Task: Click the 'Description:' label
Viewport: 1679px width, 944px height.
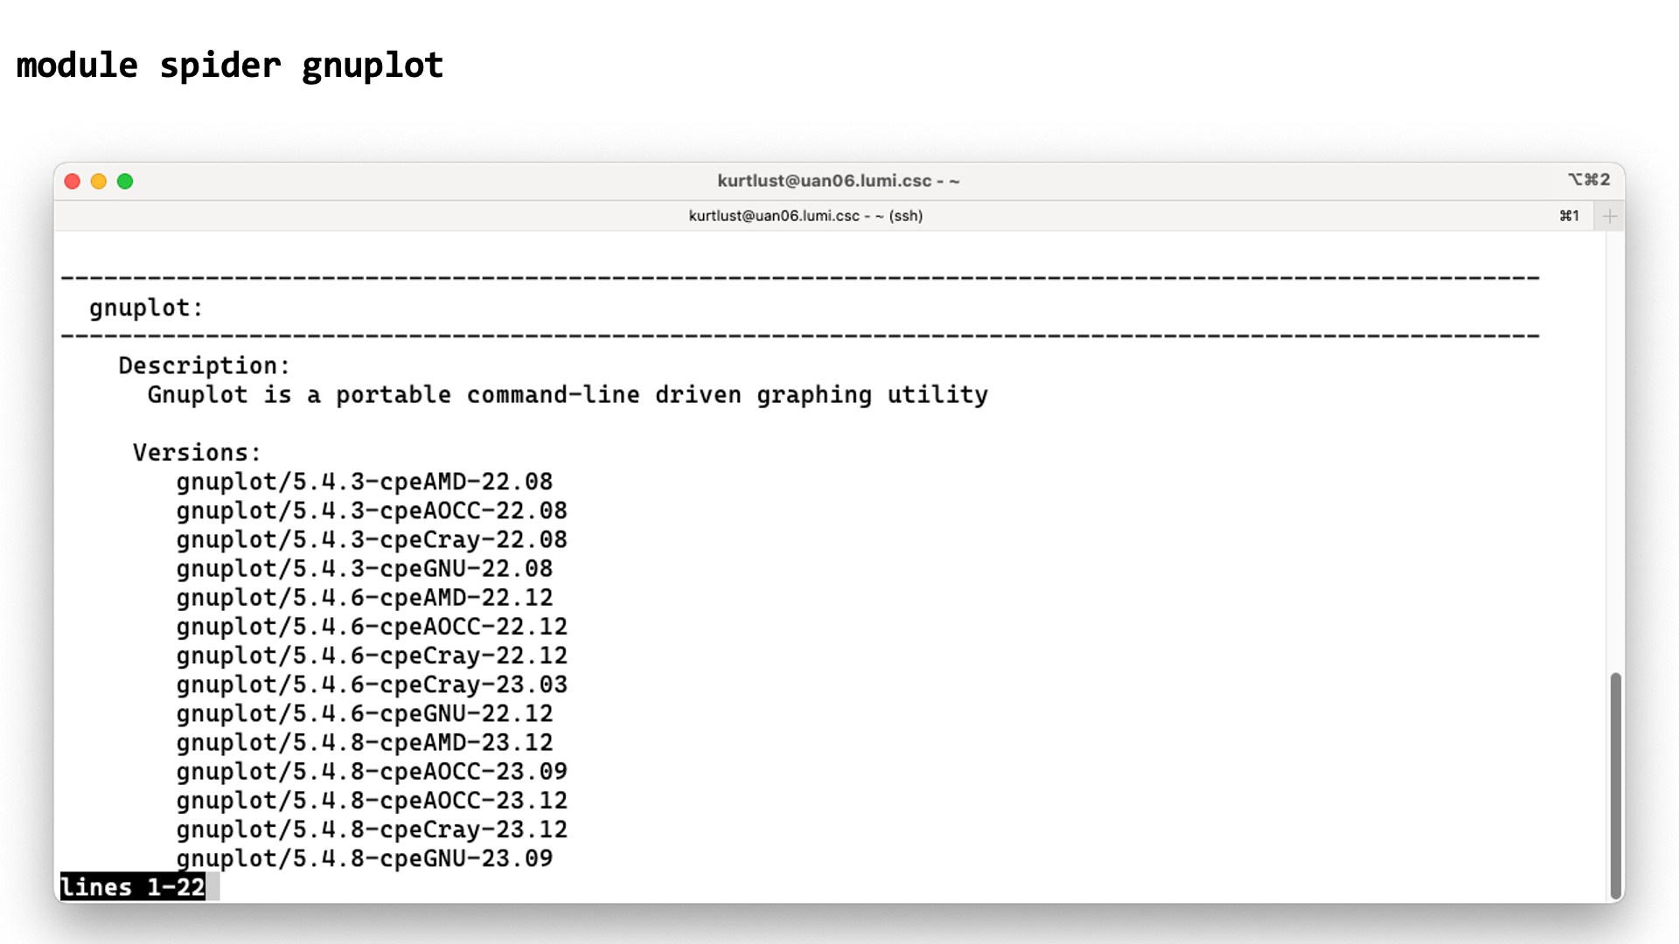Action: coord(204,365)
